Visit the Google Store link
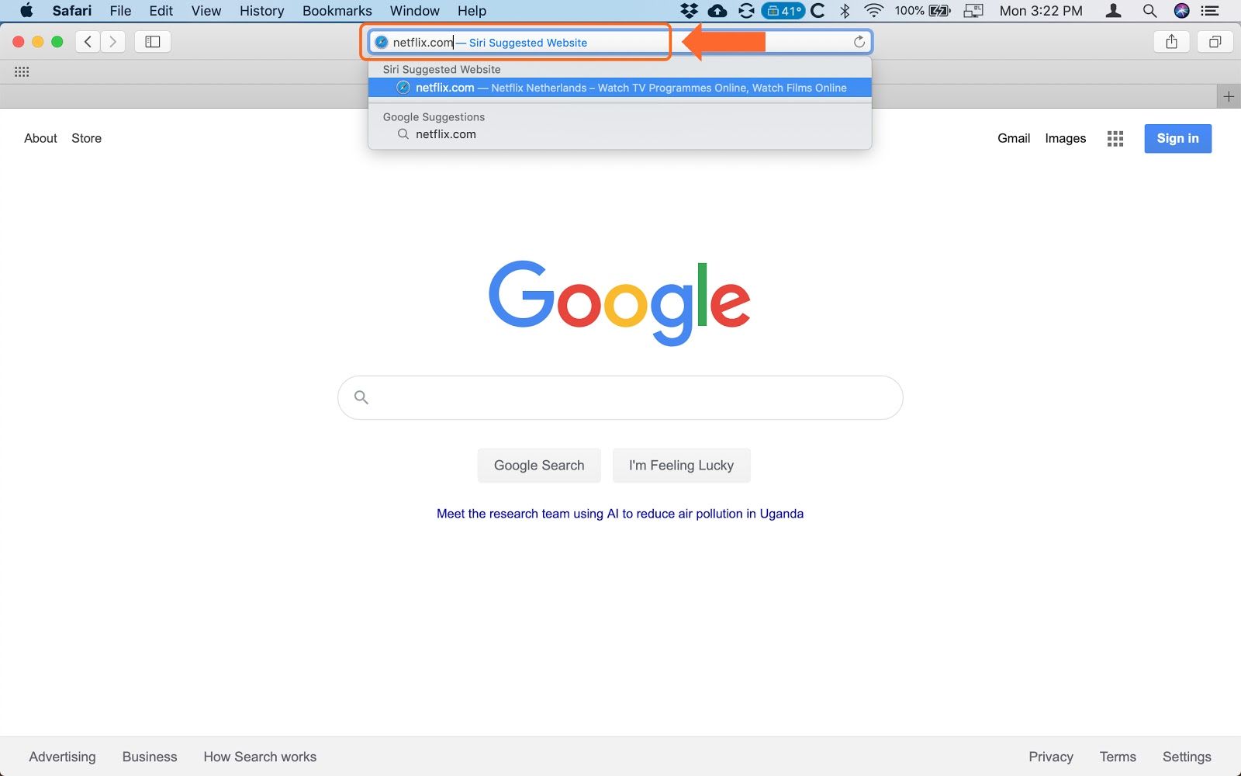The width and height of the screenshot is (1241, 776). click(x=86, y=138)
